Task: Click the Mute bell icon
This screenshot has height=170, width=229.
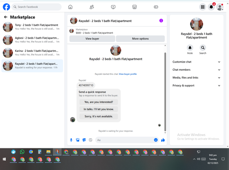Action: 190,48
